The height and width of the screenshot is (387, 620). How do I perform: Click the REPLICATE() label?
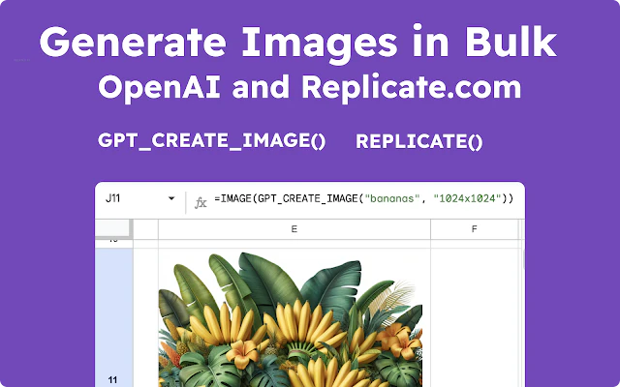coord(418,141)
